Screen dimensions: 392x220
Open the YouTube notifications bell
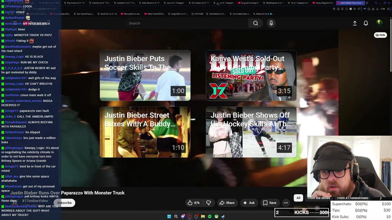coord(366,23)
